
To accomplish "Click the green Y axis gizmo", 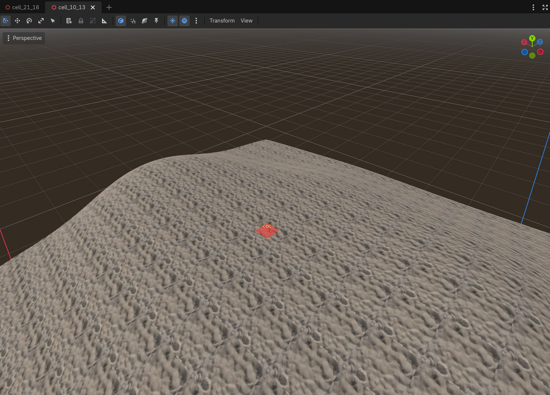I will tap(532, 38).
